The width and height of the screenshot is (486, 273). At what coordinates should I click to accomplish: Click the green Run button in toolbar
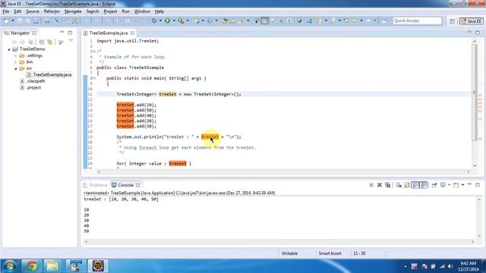click(x=167, y=20)
